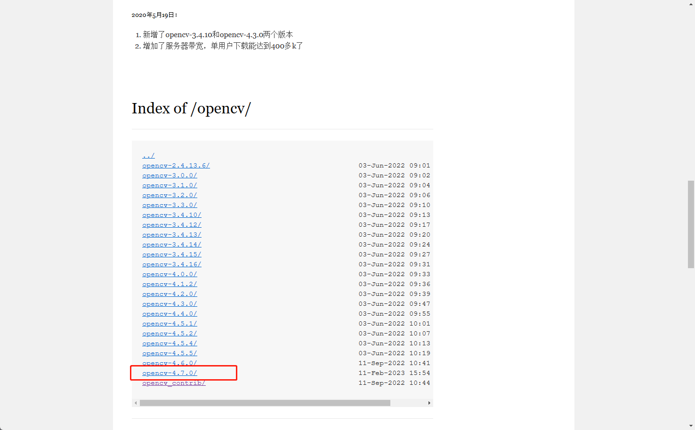
Task: Open the opencv-4.6.0/ folder link
Action: [x=170, y=363]
